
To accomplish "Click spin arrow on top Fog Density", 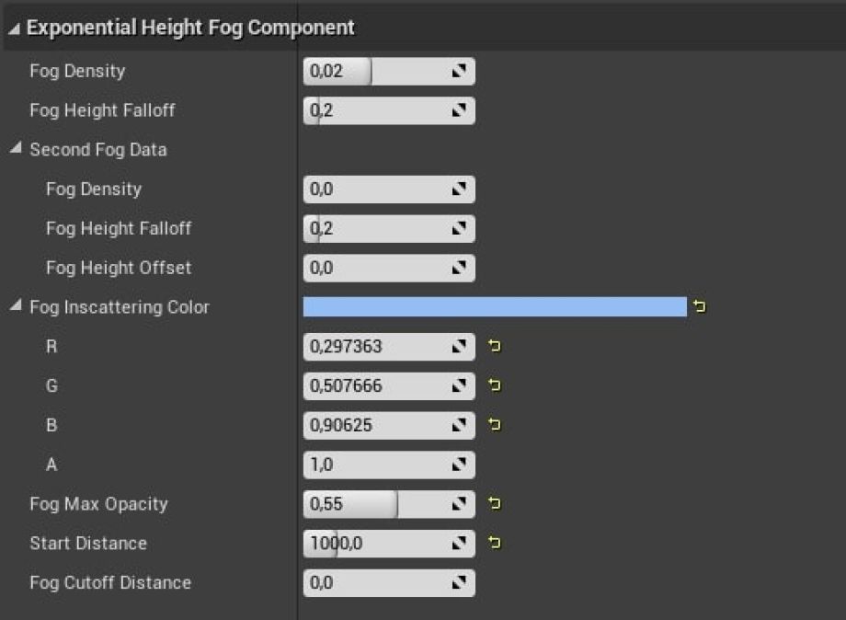I will [460, 71].
